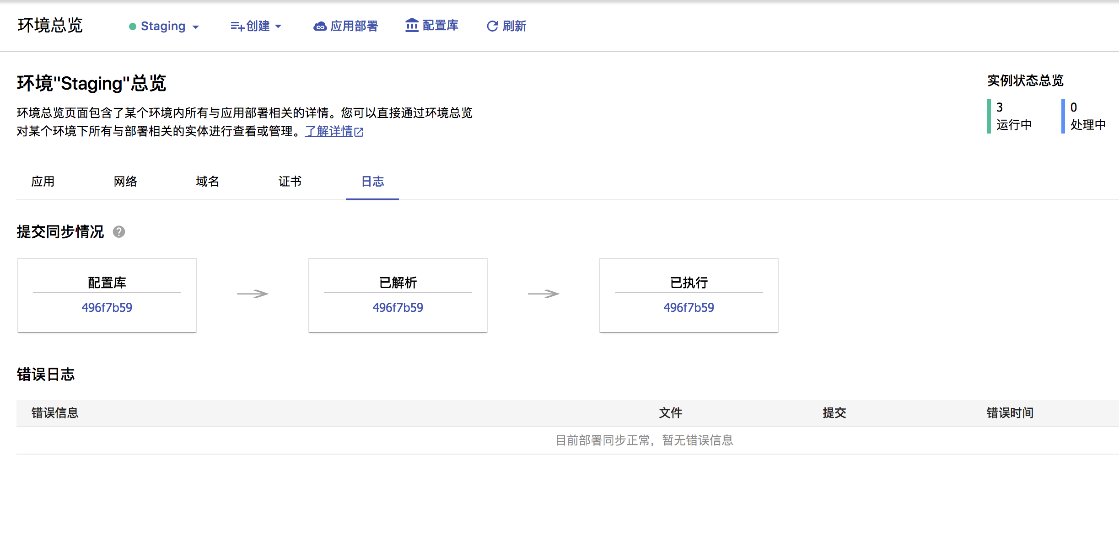Click the 实例状态总览 heading
The image size is (1119, 546).
(1025, 80)
